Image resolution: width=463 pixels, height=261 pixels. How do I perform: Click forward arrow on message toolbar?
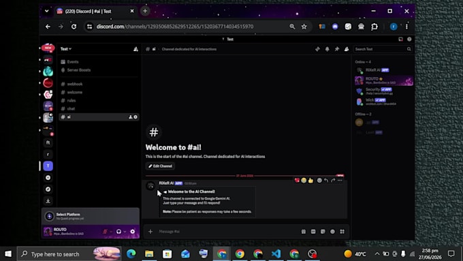[x=333, y=181]
